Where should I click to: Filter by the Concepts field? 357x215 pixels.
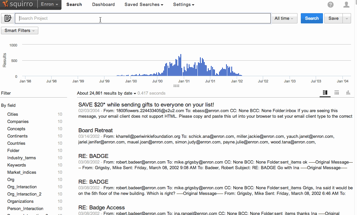pyautogui.click(x=16, y=129)
